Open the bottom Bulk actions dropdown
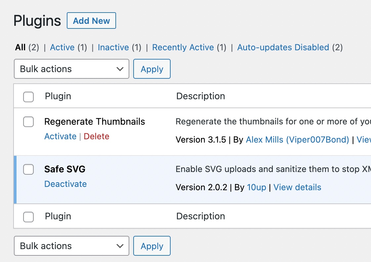The height and width of the screenshot is (262, 371). pyautogui.click(x=71, y=246)
